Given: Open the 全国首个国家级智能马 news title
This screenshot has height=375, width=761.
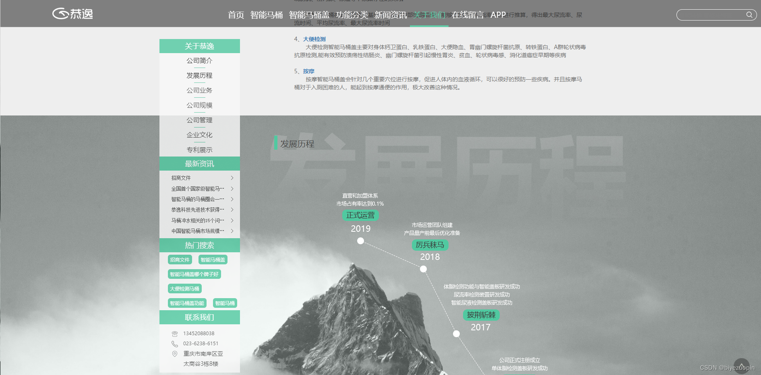Looking at the screenshot, I should pos(198,189).
